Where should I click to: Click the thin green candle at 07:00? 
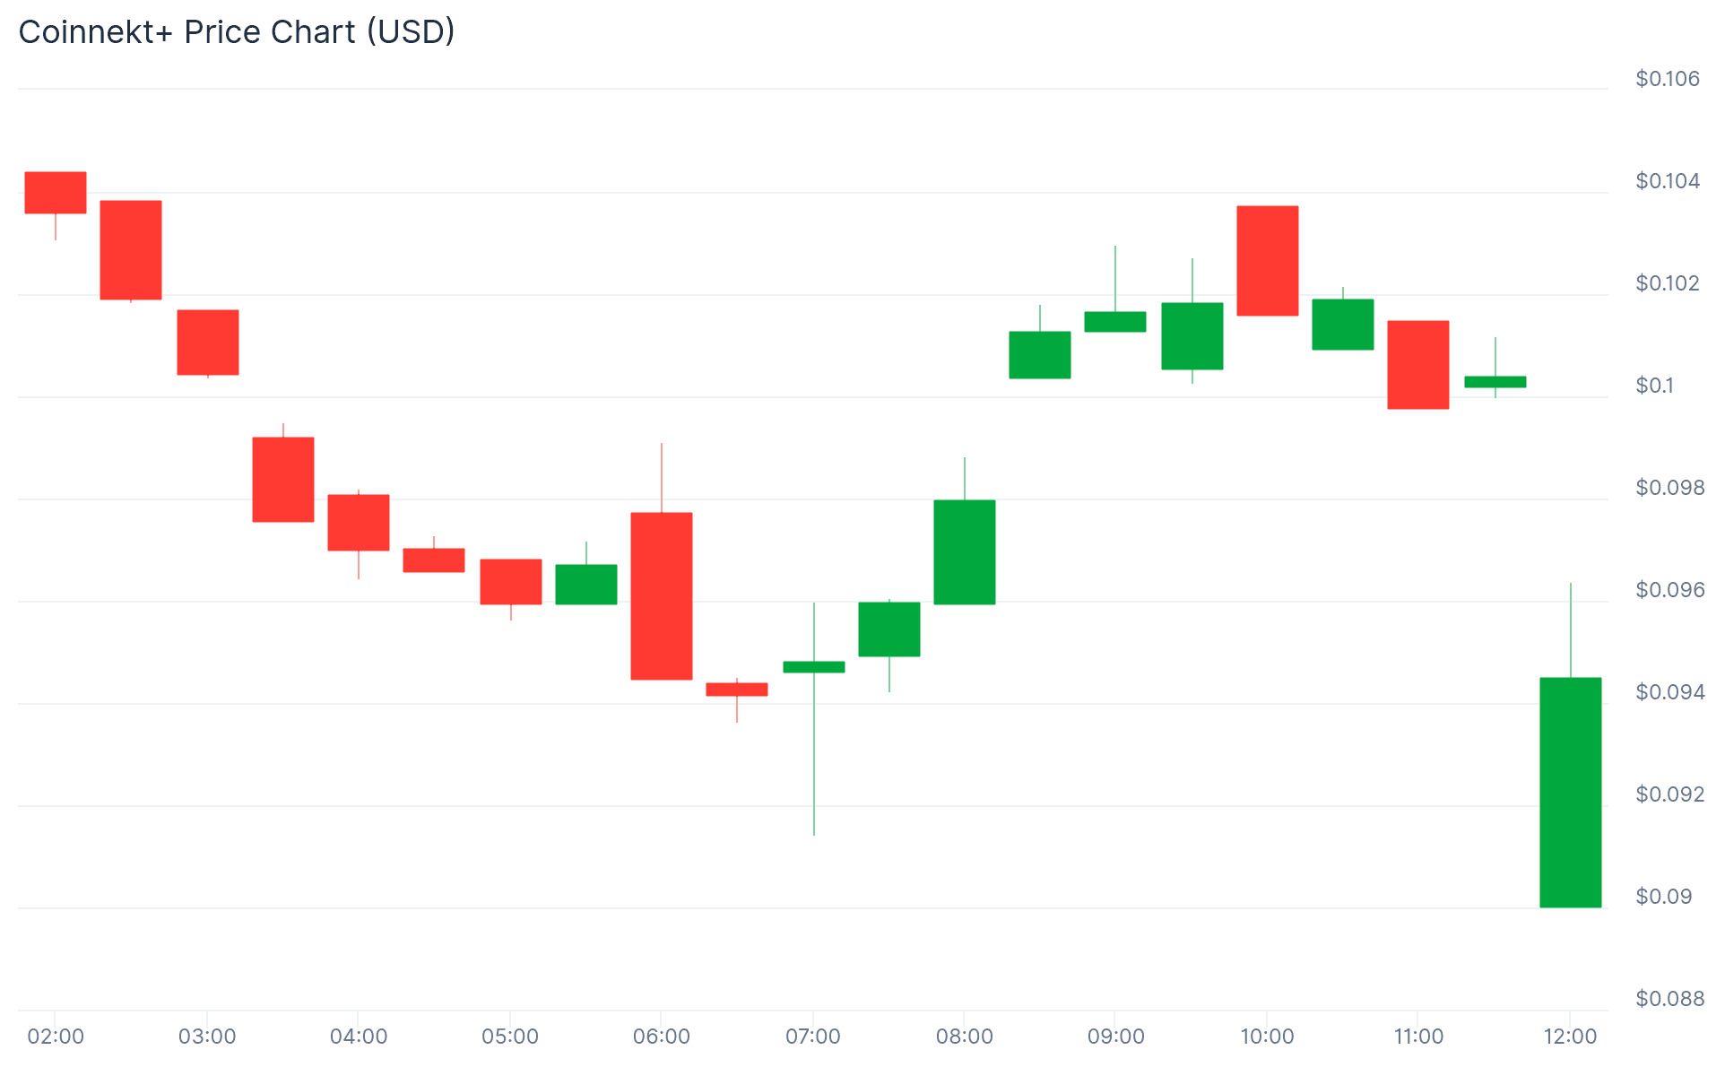(814, 667)
